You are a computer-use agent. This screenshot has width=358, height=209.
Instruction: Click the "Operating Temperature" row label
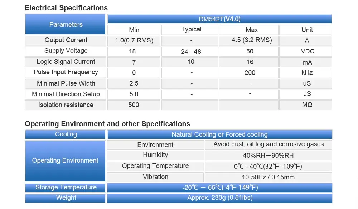(155, 166)
